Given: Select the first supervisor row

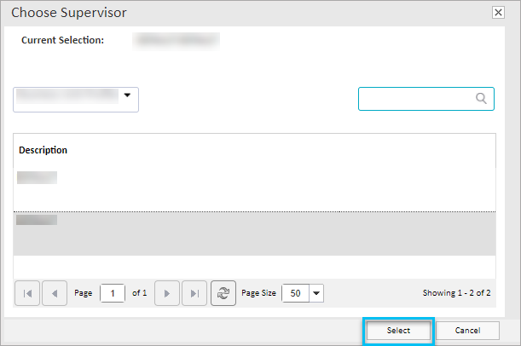Looking at the screenshot, I should coord(254,190).
